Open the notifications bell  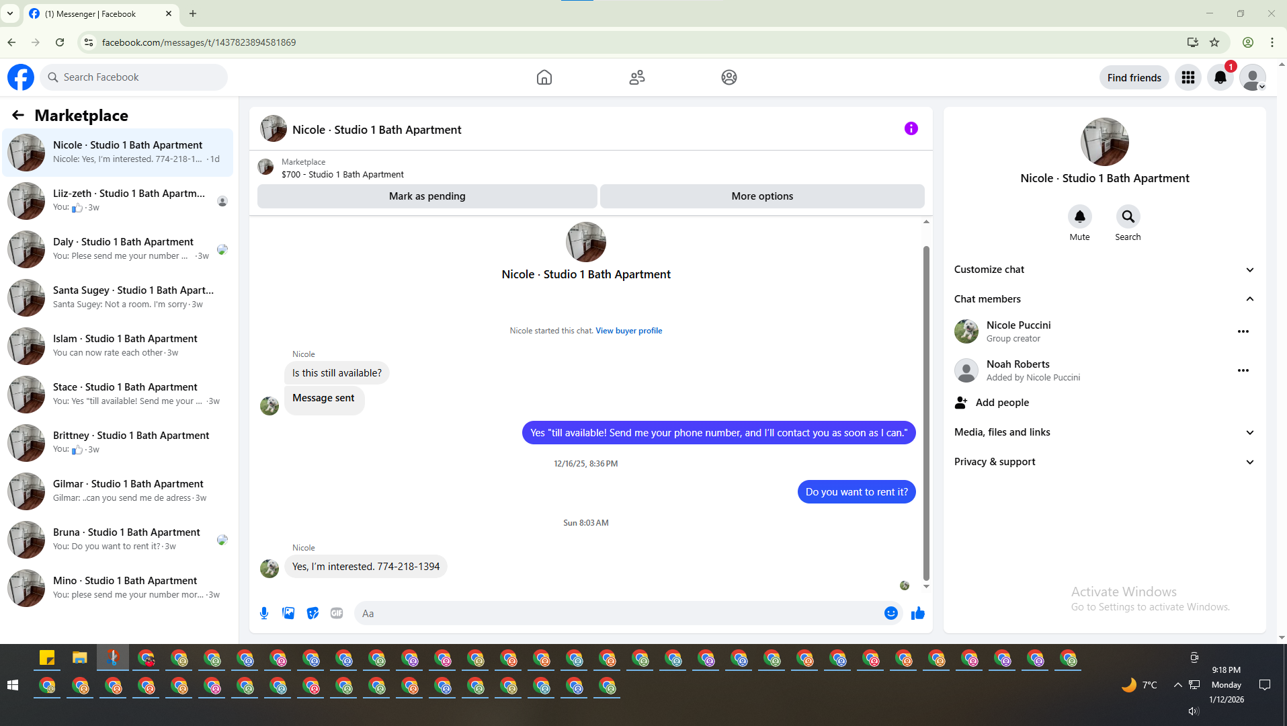click(1220, 78)
